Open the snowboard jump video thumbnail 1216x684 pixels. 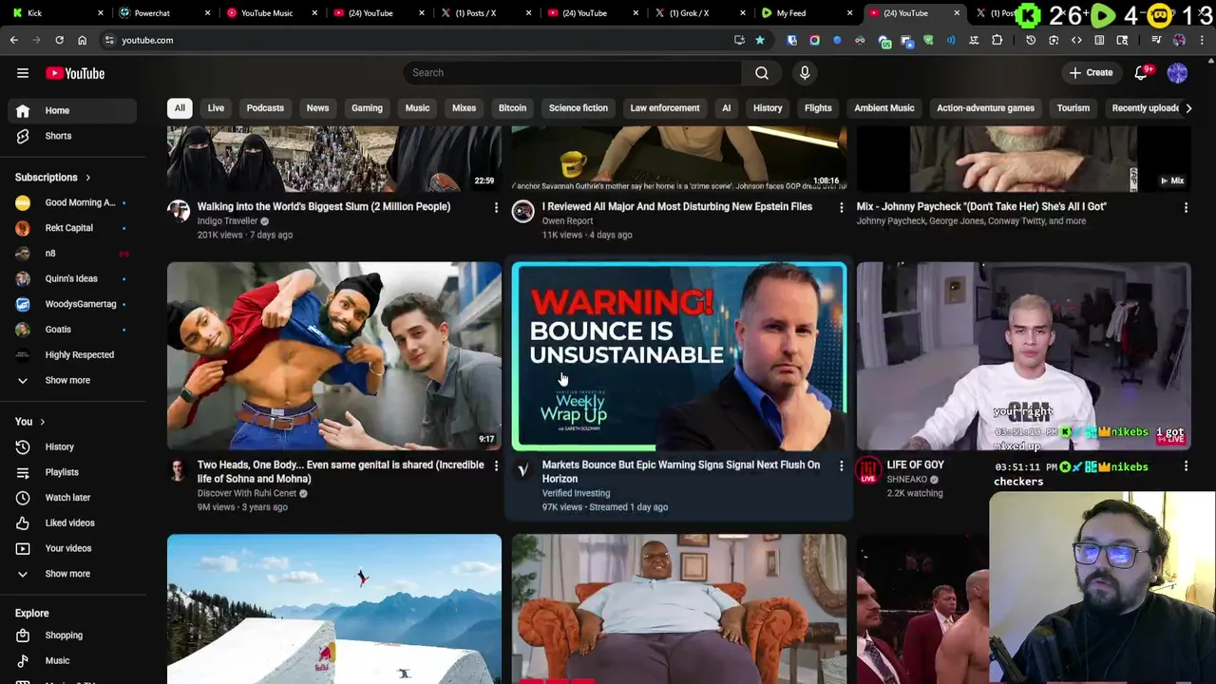[x=334, y=609]
